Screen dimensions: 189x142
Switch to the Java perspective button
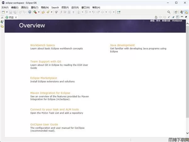pyautogui.click(x=186, y=12)
